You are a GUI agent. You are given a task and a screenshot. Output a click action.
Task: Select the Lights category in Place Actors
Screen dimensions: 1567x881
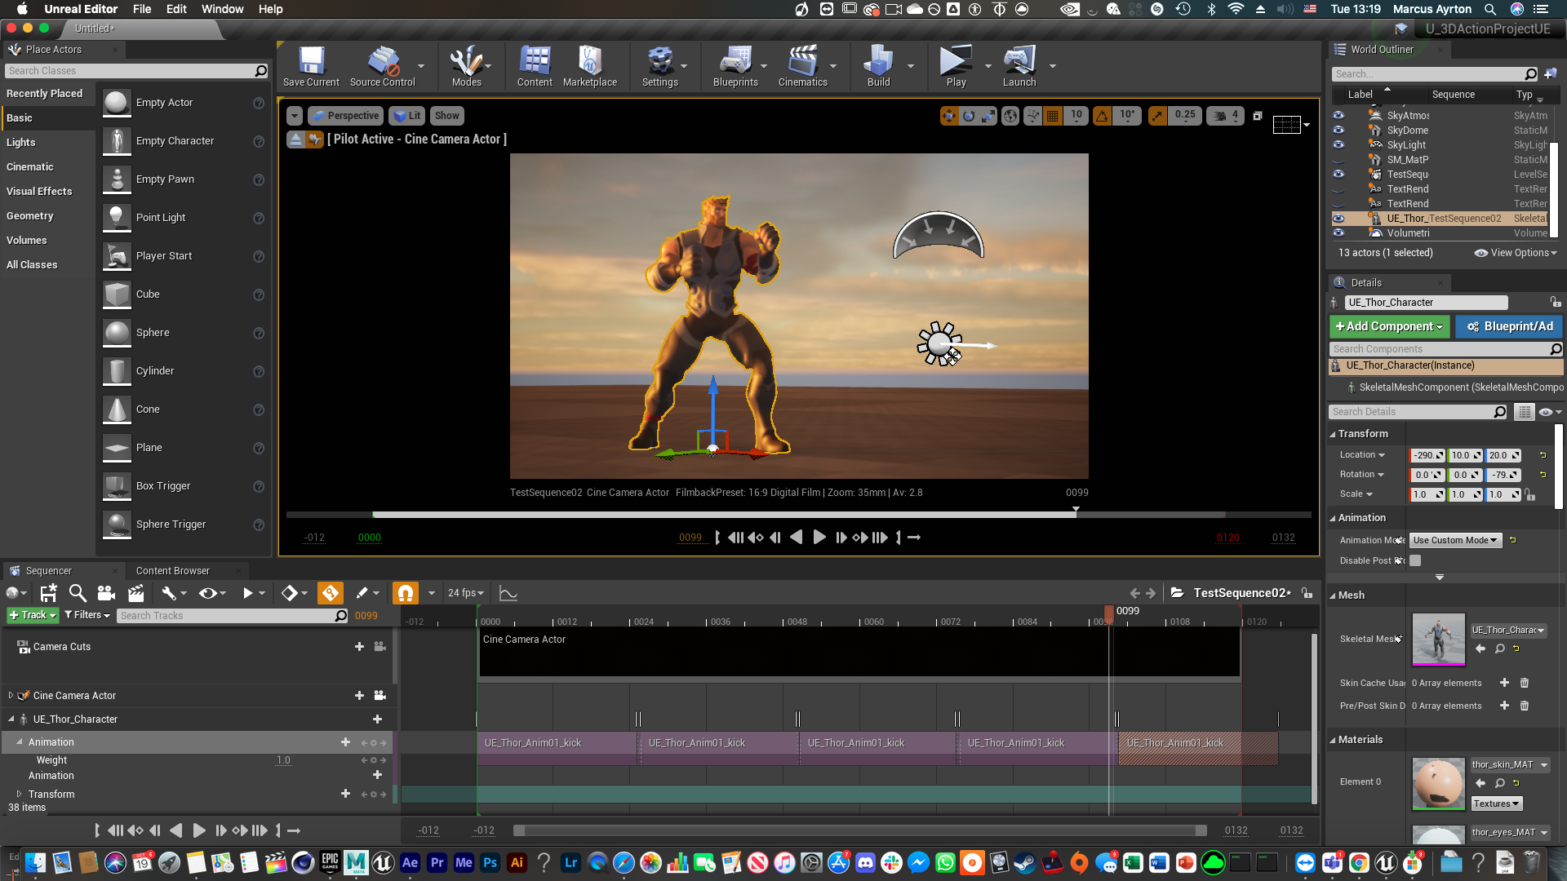click(x=21, y=142)
